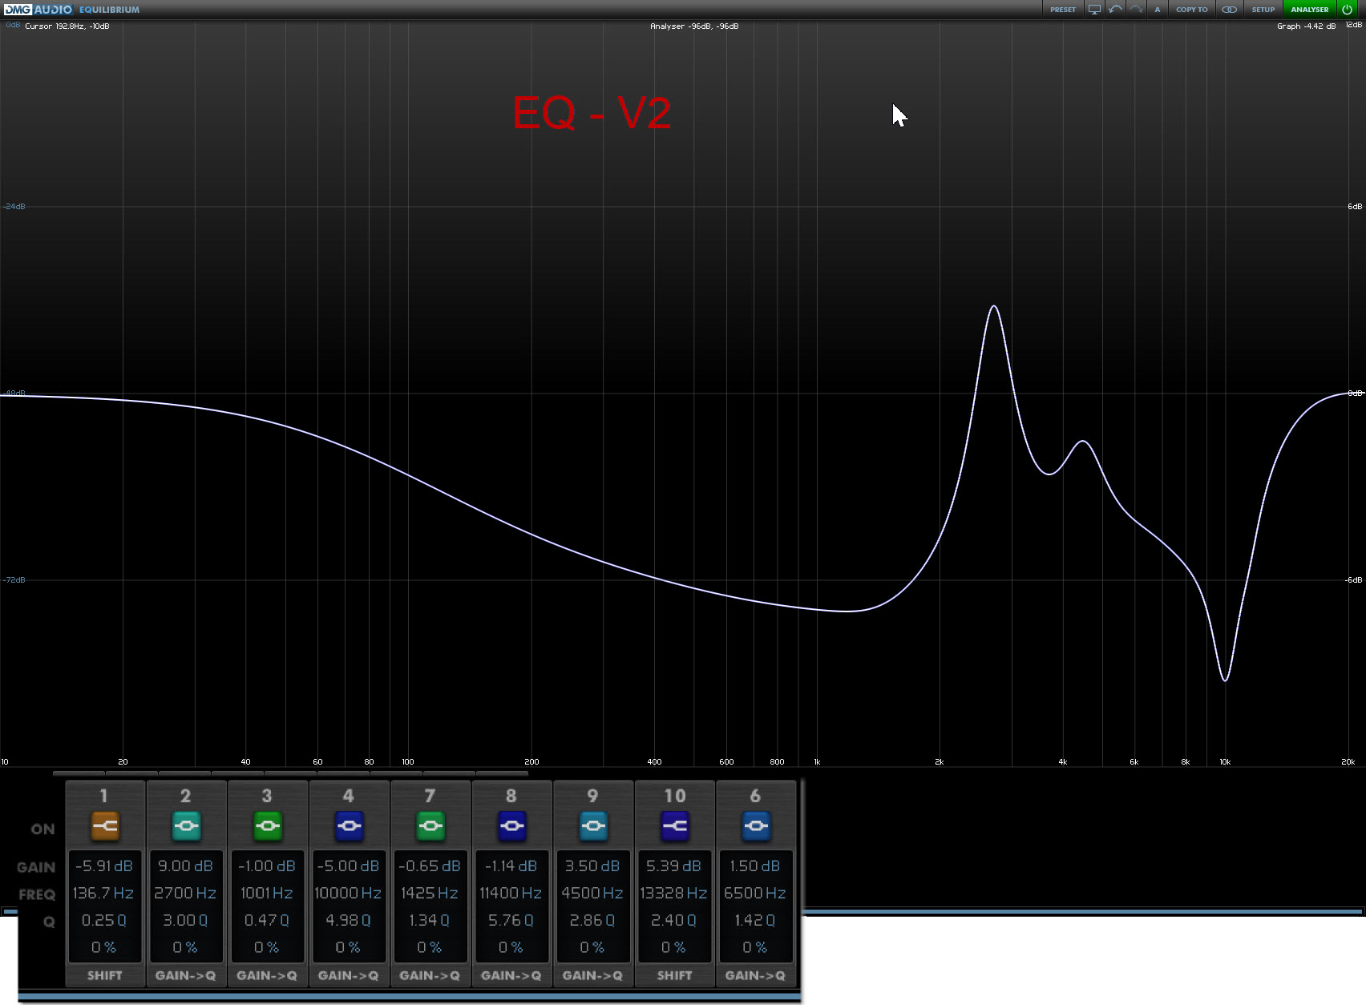This screenshot has width=1366, height=1005.
Task: Open the GAIN->Q mode selector of band 6
Action: coord(755,975)
